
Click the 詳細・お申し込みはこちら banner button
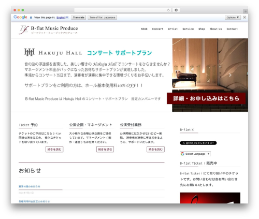[206, 98]
